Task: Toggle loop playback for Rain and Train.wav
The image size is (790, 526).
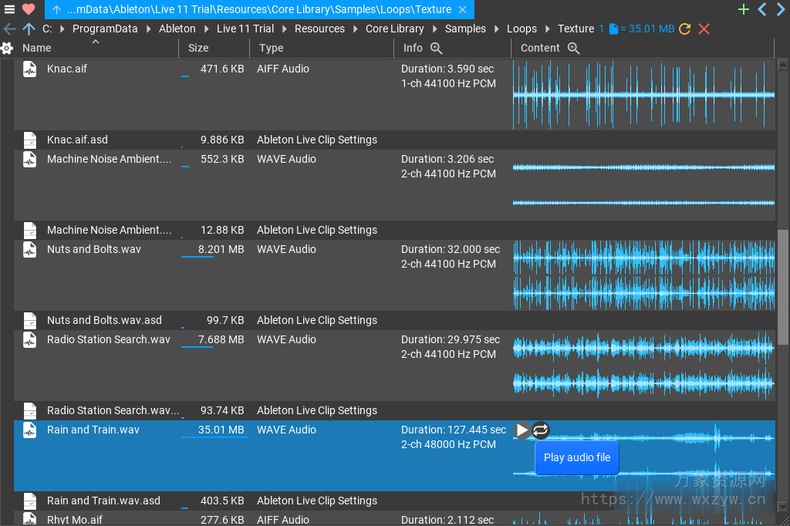Action: pyautogui.click(x=540, y=430)
